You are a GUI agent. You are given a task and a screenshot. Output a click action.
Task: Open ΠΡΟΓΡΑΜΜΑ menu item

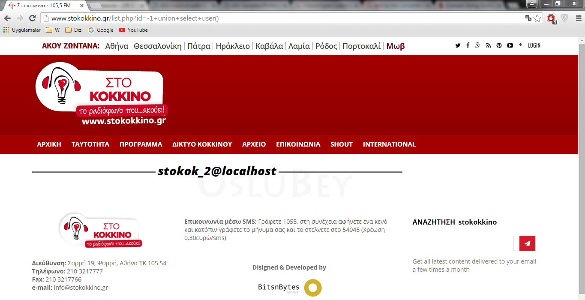tap(141, 144)
